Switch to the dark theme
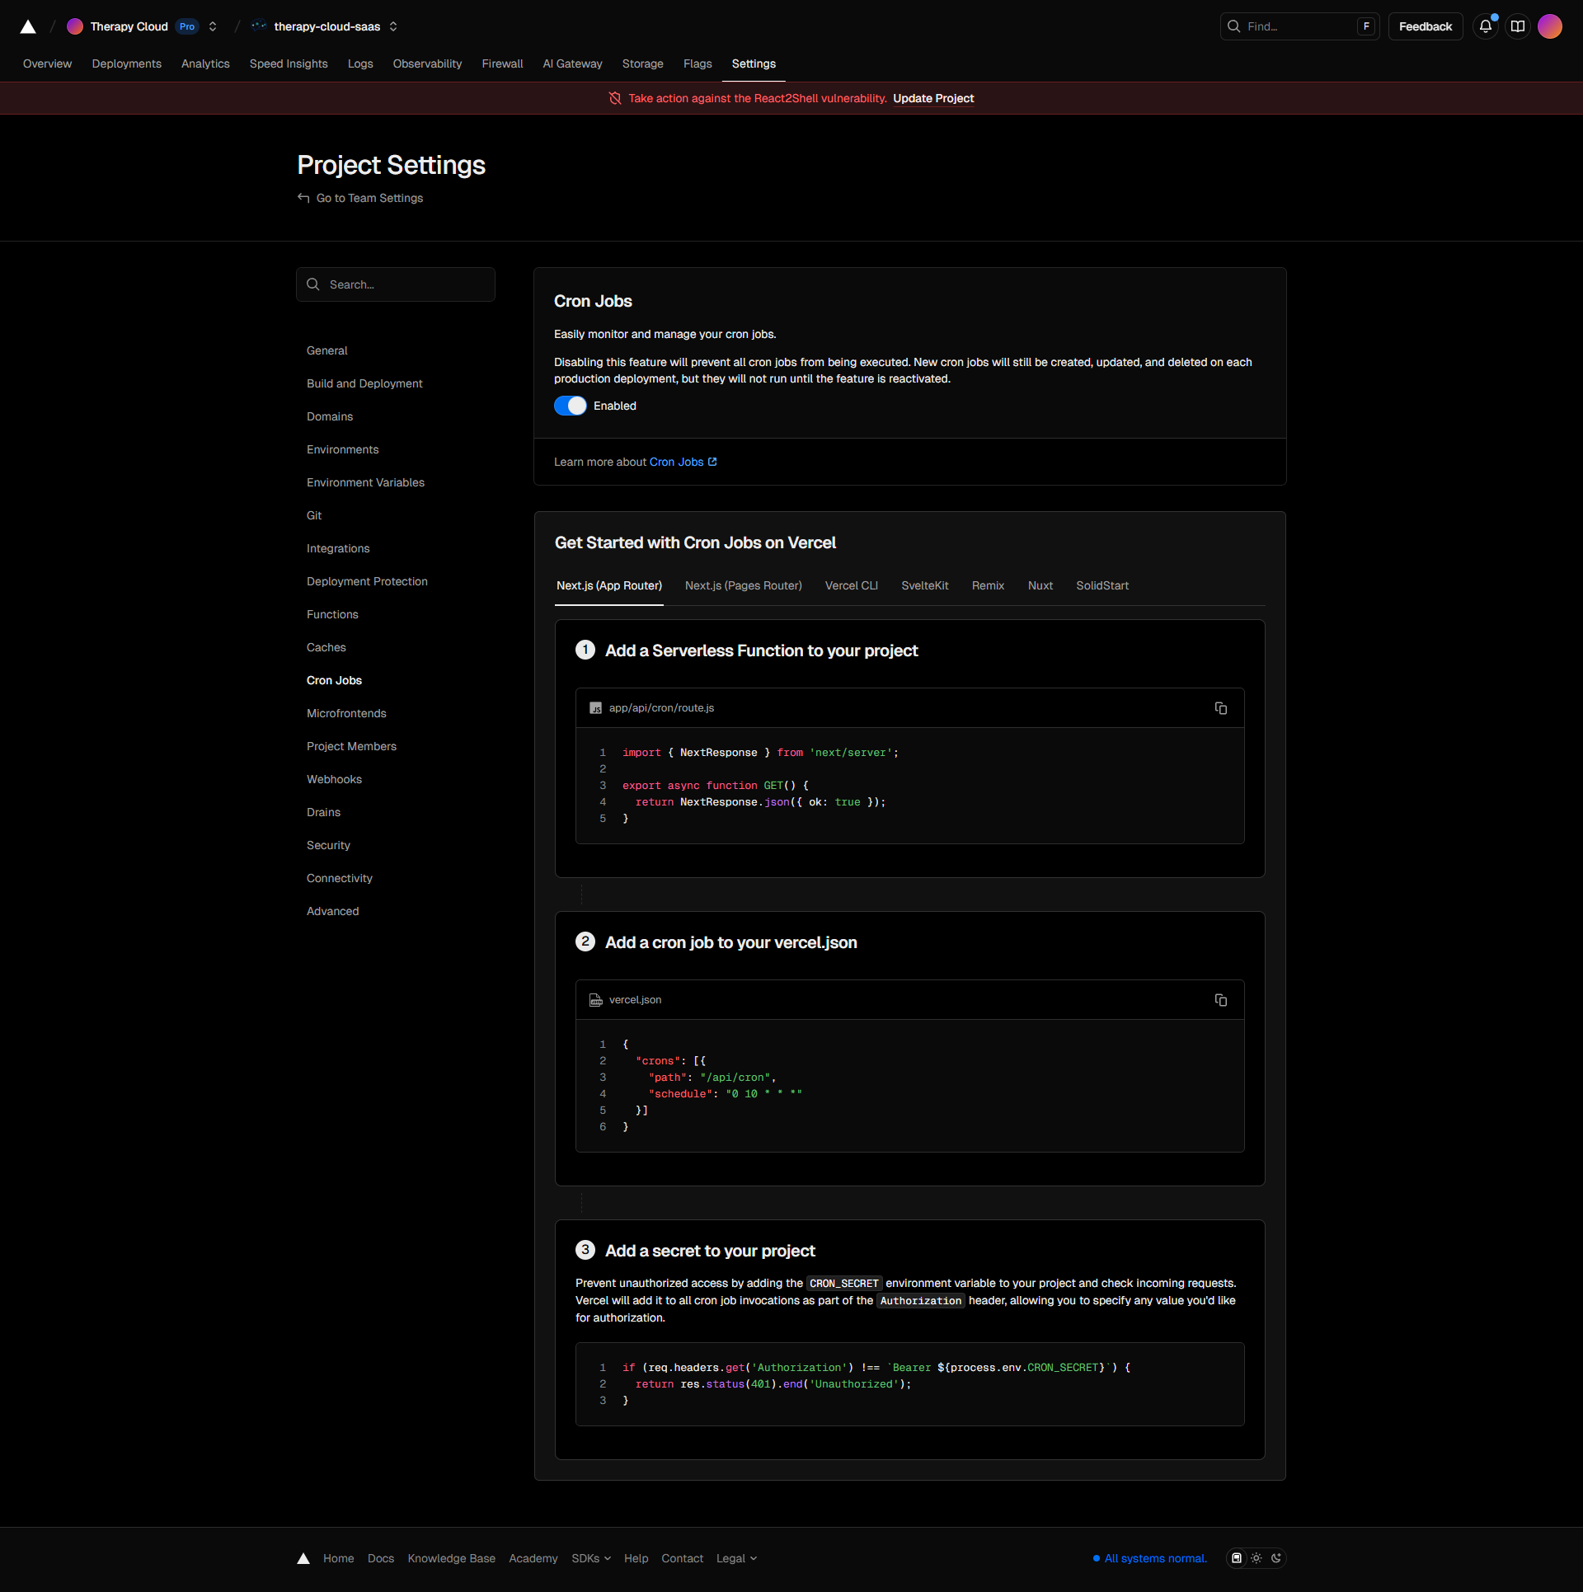Screen dimensions: 1583x1592 pos(1276,1558)
